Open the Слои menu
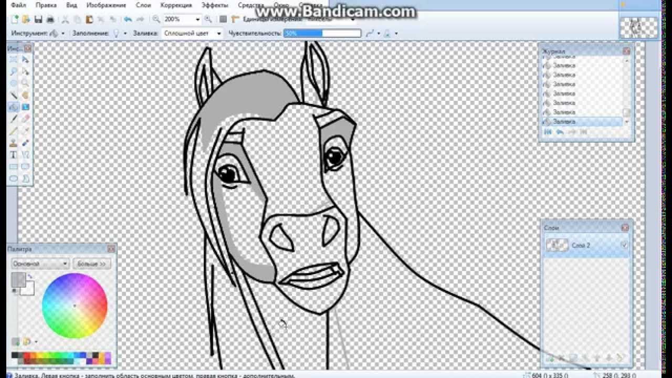 click(143, 5)
